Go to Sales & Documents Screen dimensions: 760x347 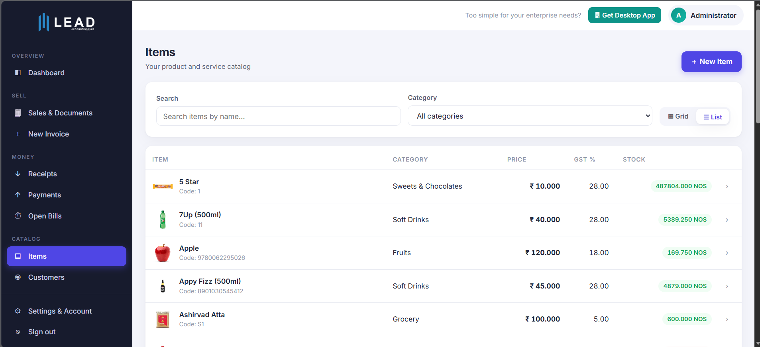[x=67, y=113]
